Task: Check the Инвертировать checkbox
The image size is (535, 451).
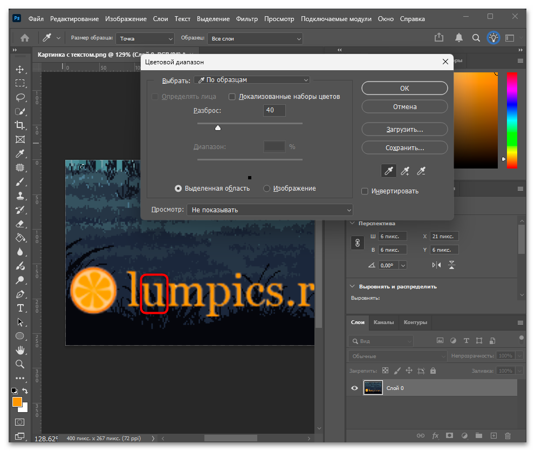Action: 365,191
